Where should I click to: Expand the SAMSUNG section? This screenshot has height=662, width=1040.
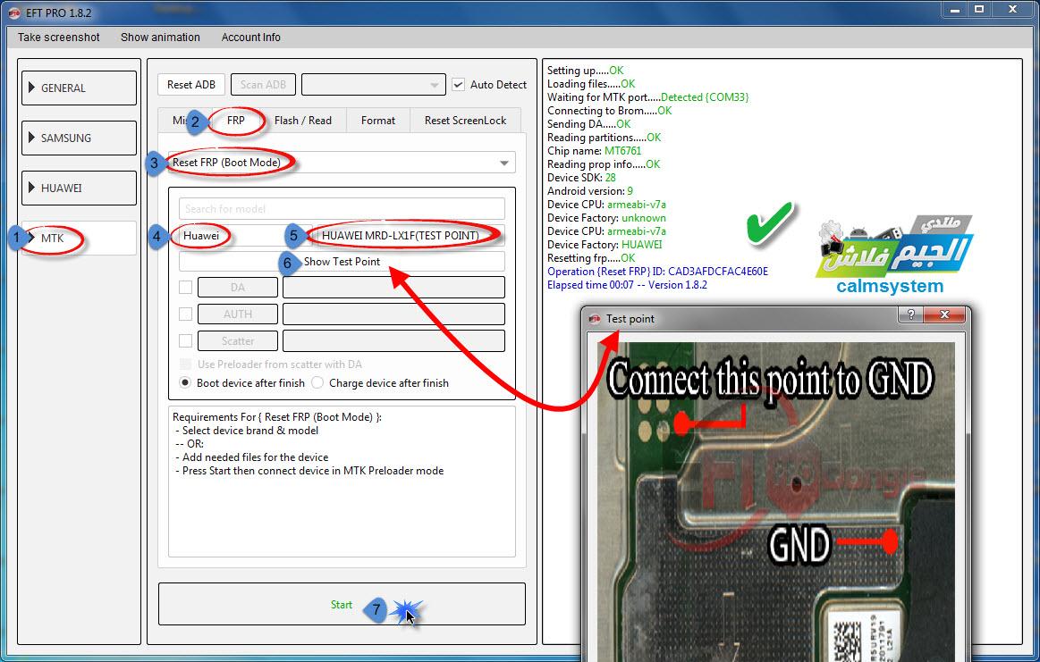79,138
